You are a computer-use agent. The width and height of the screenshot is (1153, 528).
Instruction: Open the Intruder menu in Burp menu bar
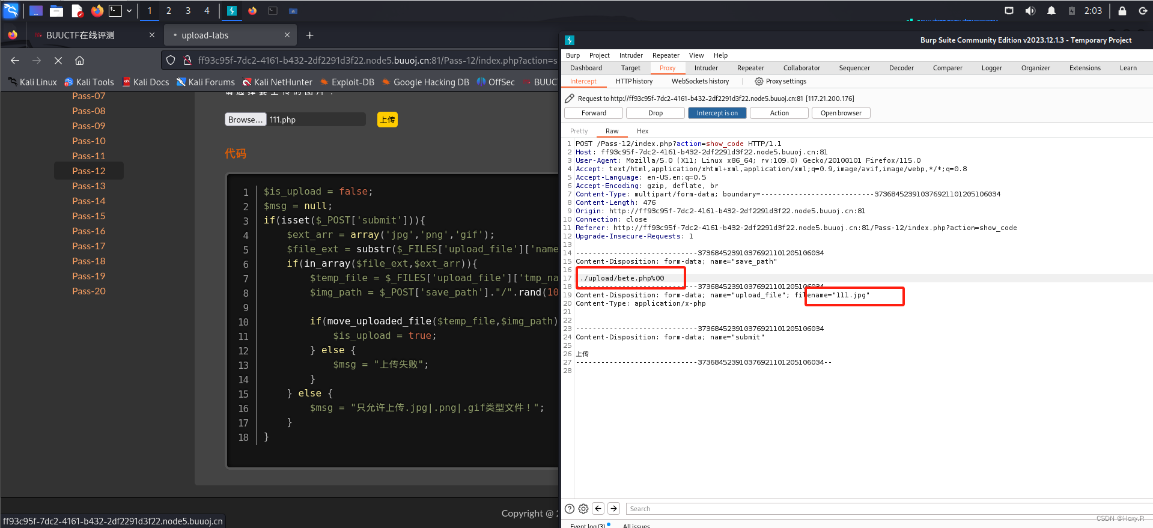point(631,55)
